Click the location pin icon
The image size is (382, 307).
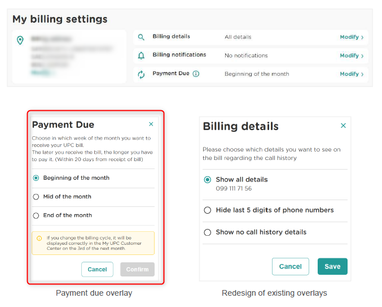[x=20, y=40]
